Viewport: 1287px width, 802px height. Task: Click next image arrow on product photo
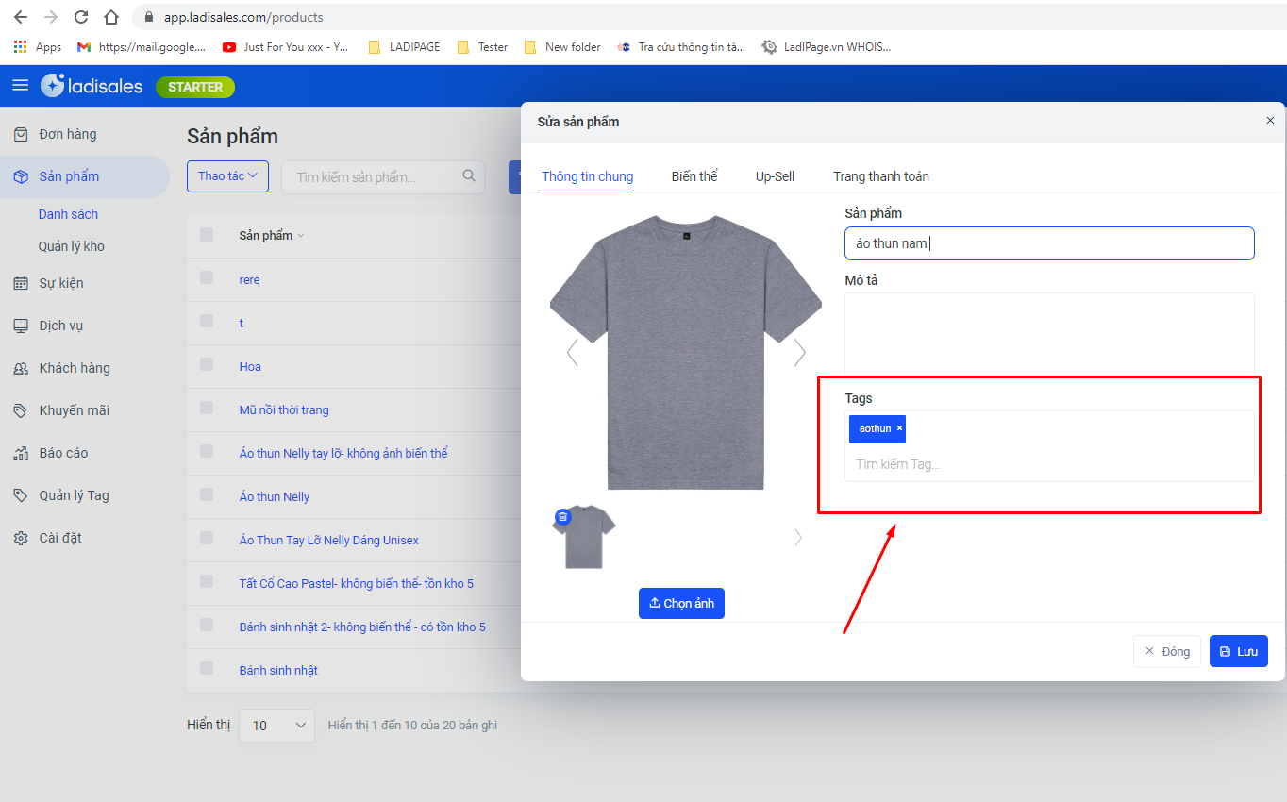pyautogui.click(x=799, y=352)
